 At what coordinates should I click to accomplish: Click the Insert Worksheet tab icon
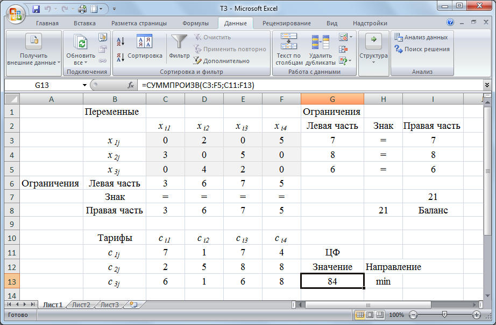[134, 305]
